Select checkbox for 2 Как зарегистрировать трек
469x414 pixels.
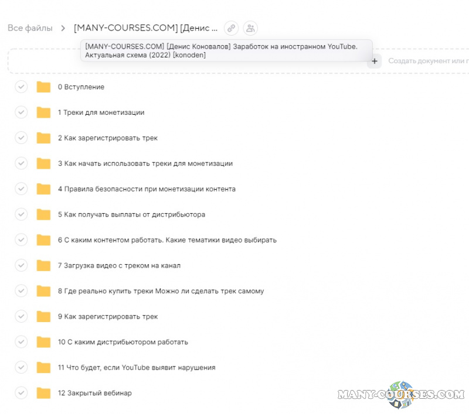click(21, 138)
